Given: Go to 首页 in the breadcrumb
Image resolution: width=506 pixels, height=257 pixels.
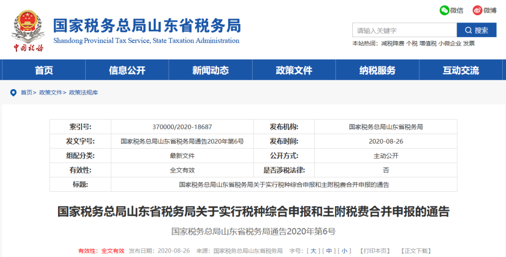Looking at the screenshot, I should [x=26, y=93].
